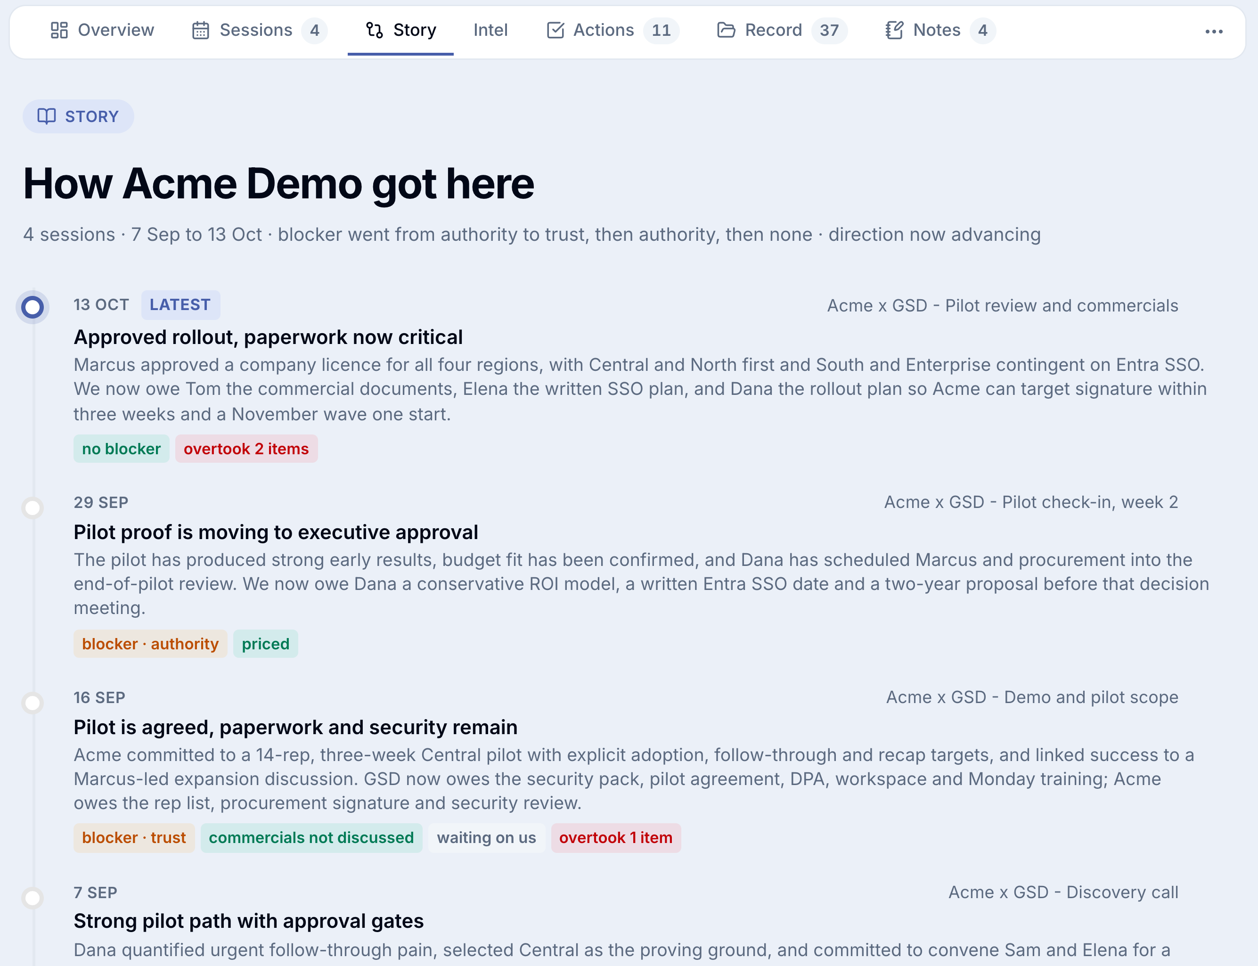Click the Story branch icon
Viewport: 1258px width, 966px height.
374,30
